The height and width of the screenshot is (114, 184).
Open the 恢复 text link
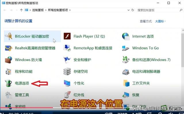click(136, 95)
